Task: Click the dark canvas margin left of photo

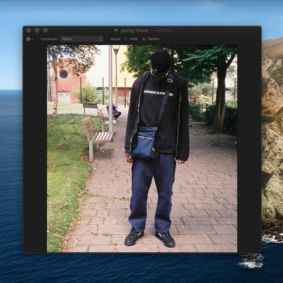Action: 35,148
